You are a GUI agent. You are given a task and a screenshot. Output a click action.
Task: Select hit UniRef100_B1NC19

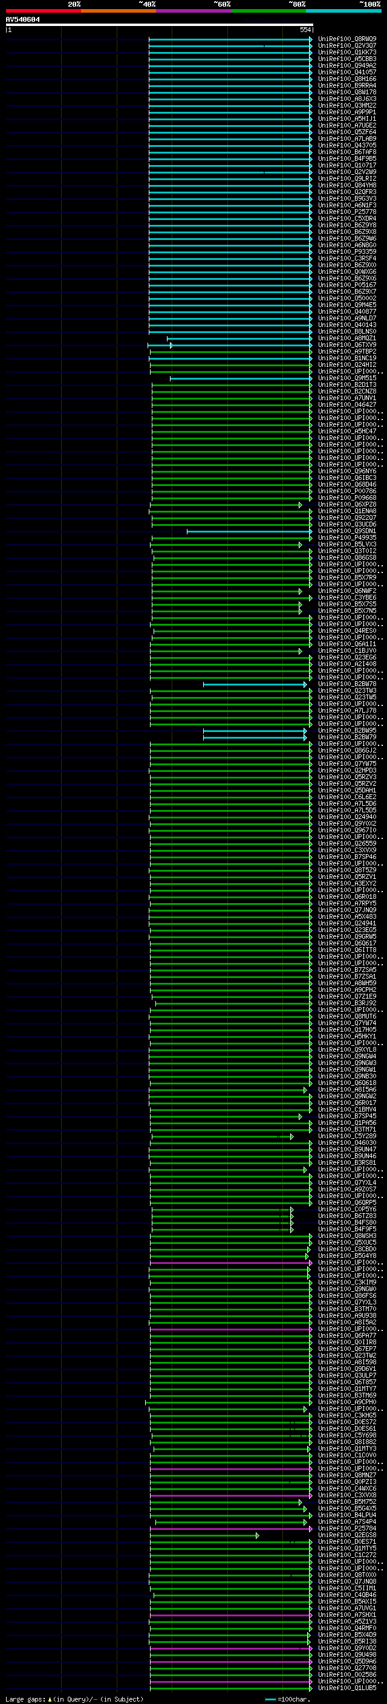click(347, 358)
